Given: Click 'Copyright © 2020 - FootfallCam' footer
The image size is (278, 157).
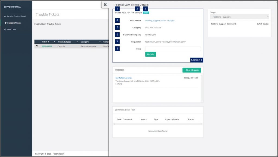Looking at the screenshot, I should [49, 154].
